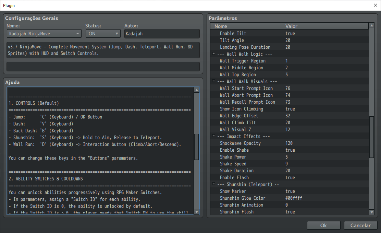Click "2. ABILITY SWITCHES & COOLDOWNS" heading
Image resolution: width=381 pixels, height=233 pixels.
(46, 179)
